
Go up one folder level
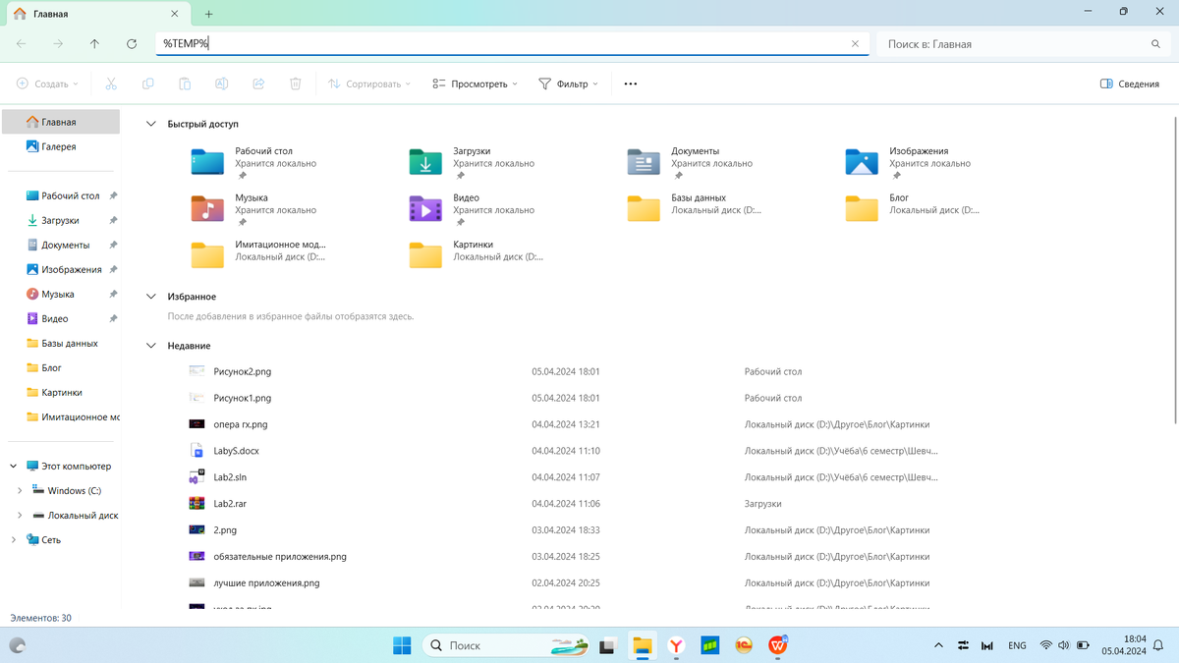94,44
